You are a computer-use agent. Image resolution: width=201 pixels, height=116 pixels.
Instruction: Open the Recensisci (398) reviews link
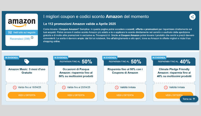20,38
